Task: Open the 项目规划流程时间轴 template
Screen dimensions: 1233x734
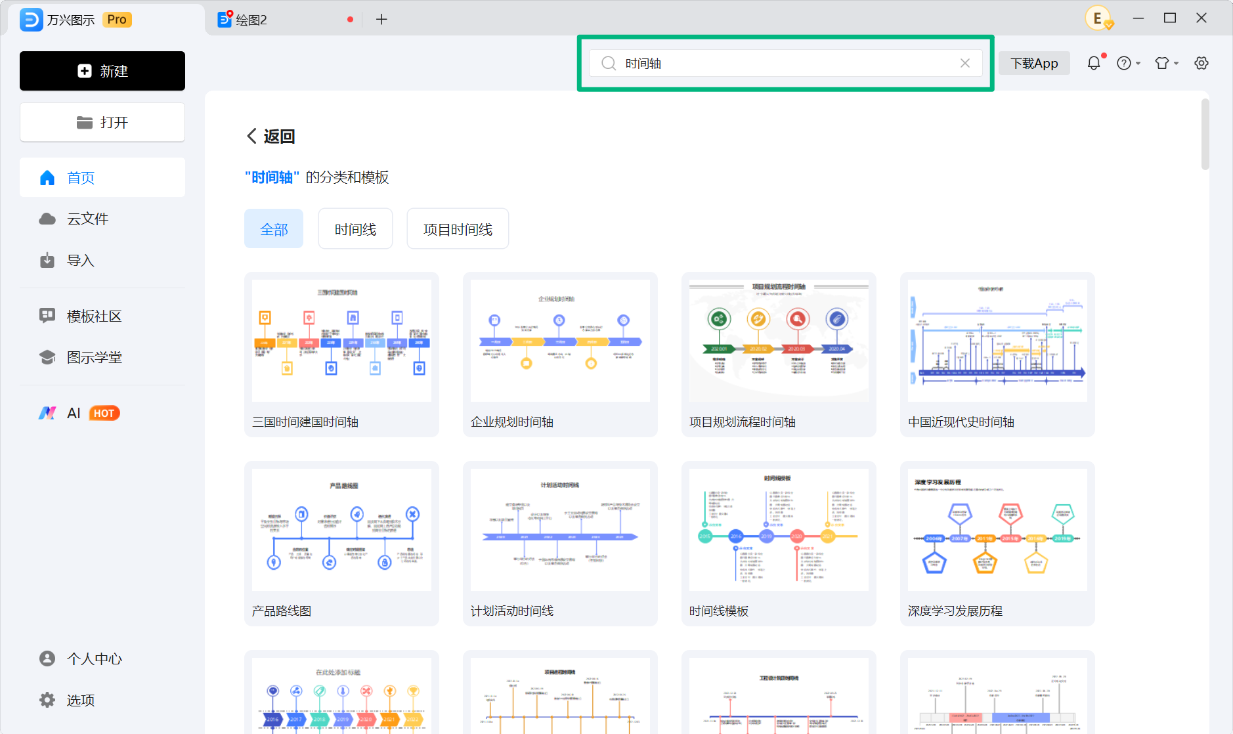Action: (779, 355)
